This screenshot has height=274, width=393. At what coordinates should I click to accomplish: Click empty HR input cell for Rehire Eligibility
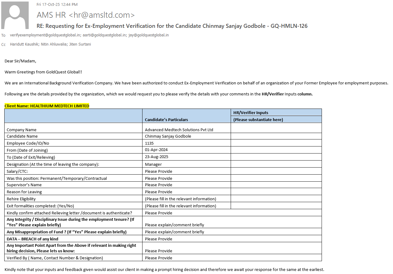[276, 198]
